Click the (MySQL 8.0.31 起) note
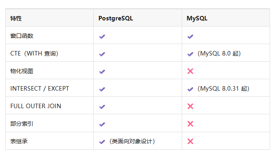This screenshot has width=277, height=160. 223,89
